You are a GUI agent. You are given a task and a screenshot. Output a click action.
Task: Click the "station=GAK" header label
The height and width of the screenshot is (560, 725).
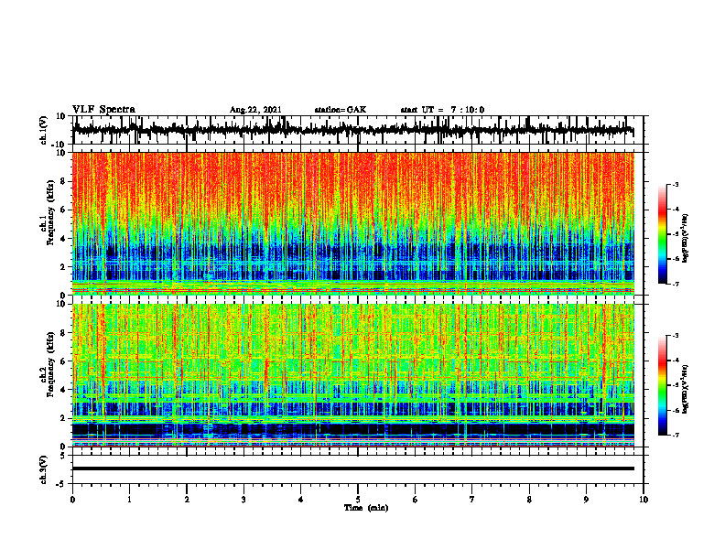(341, 110)
